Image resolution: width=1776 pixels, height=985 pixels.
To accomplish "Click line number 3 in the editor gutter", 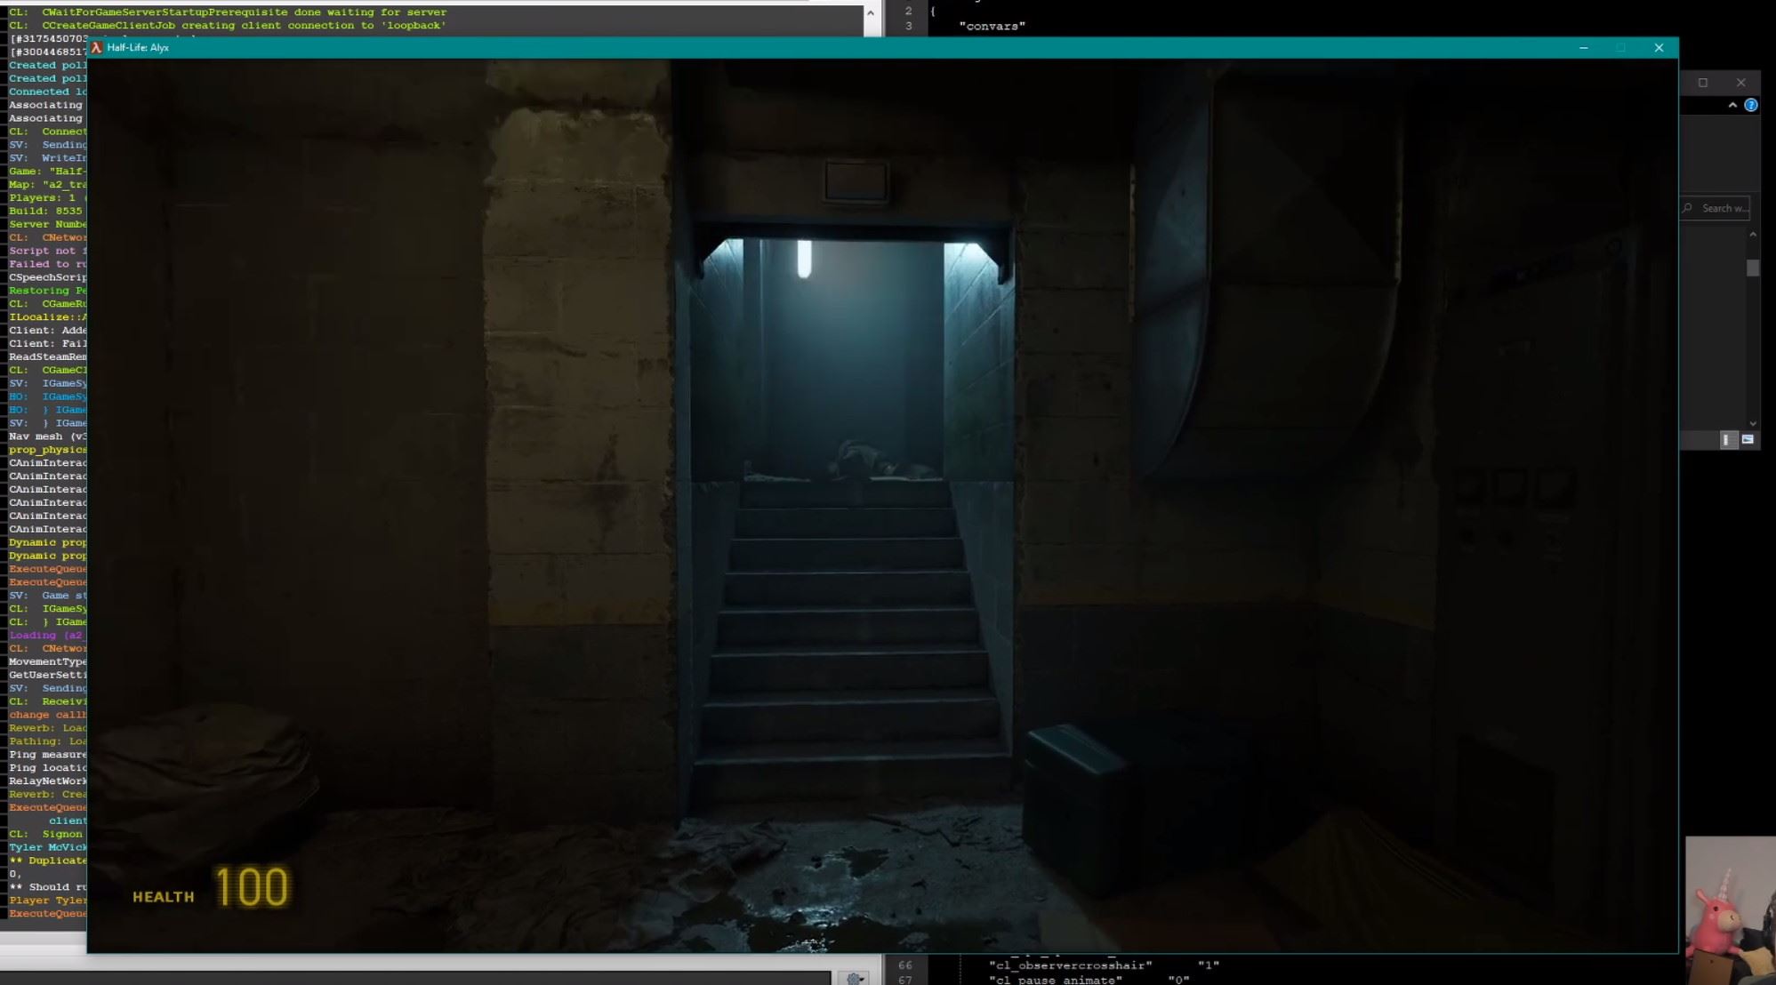I will coord(908,26).
